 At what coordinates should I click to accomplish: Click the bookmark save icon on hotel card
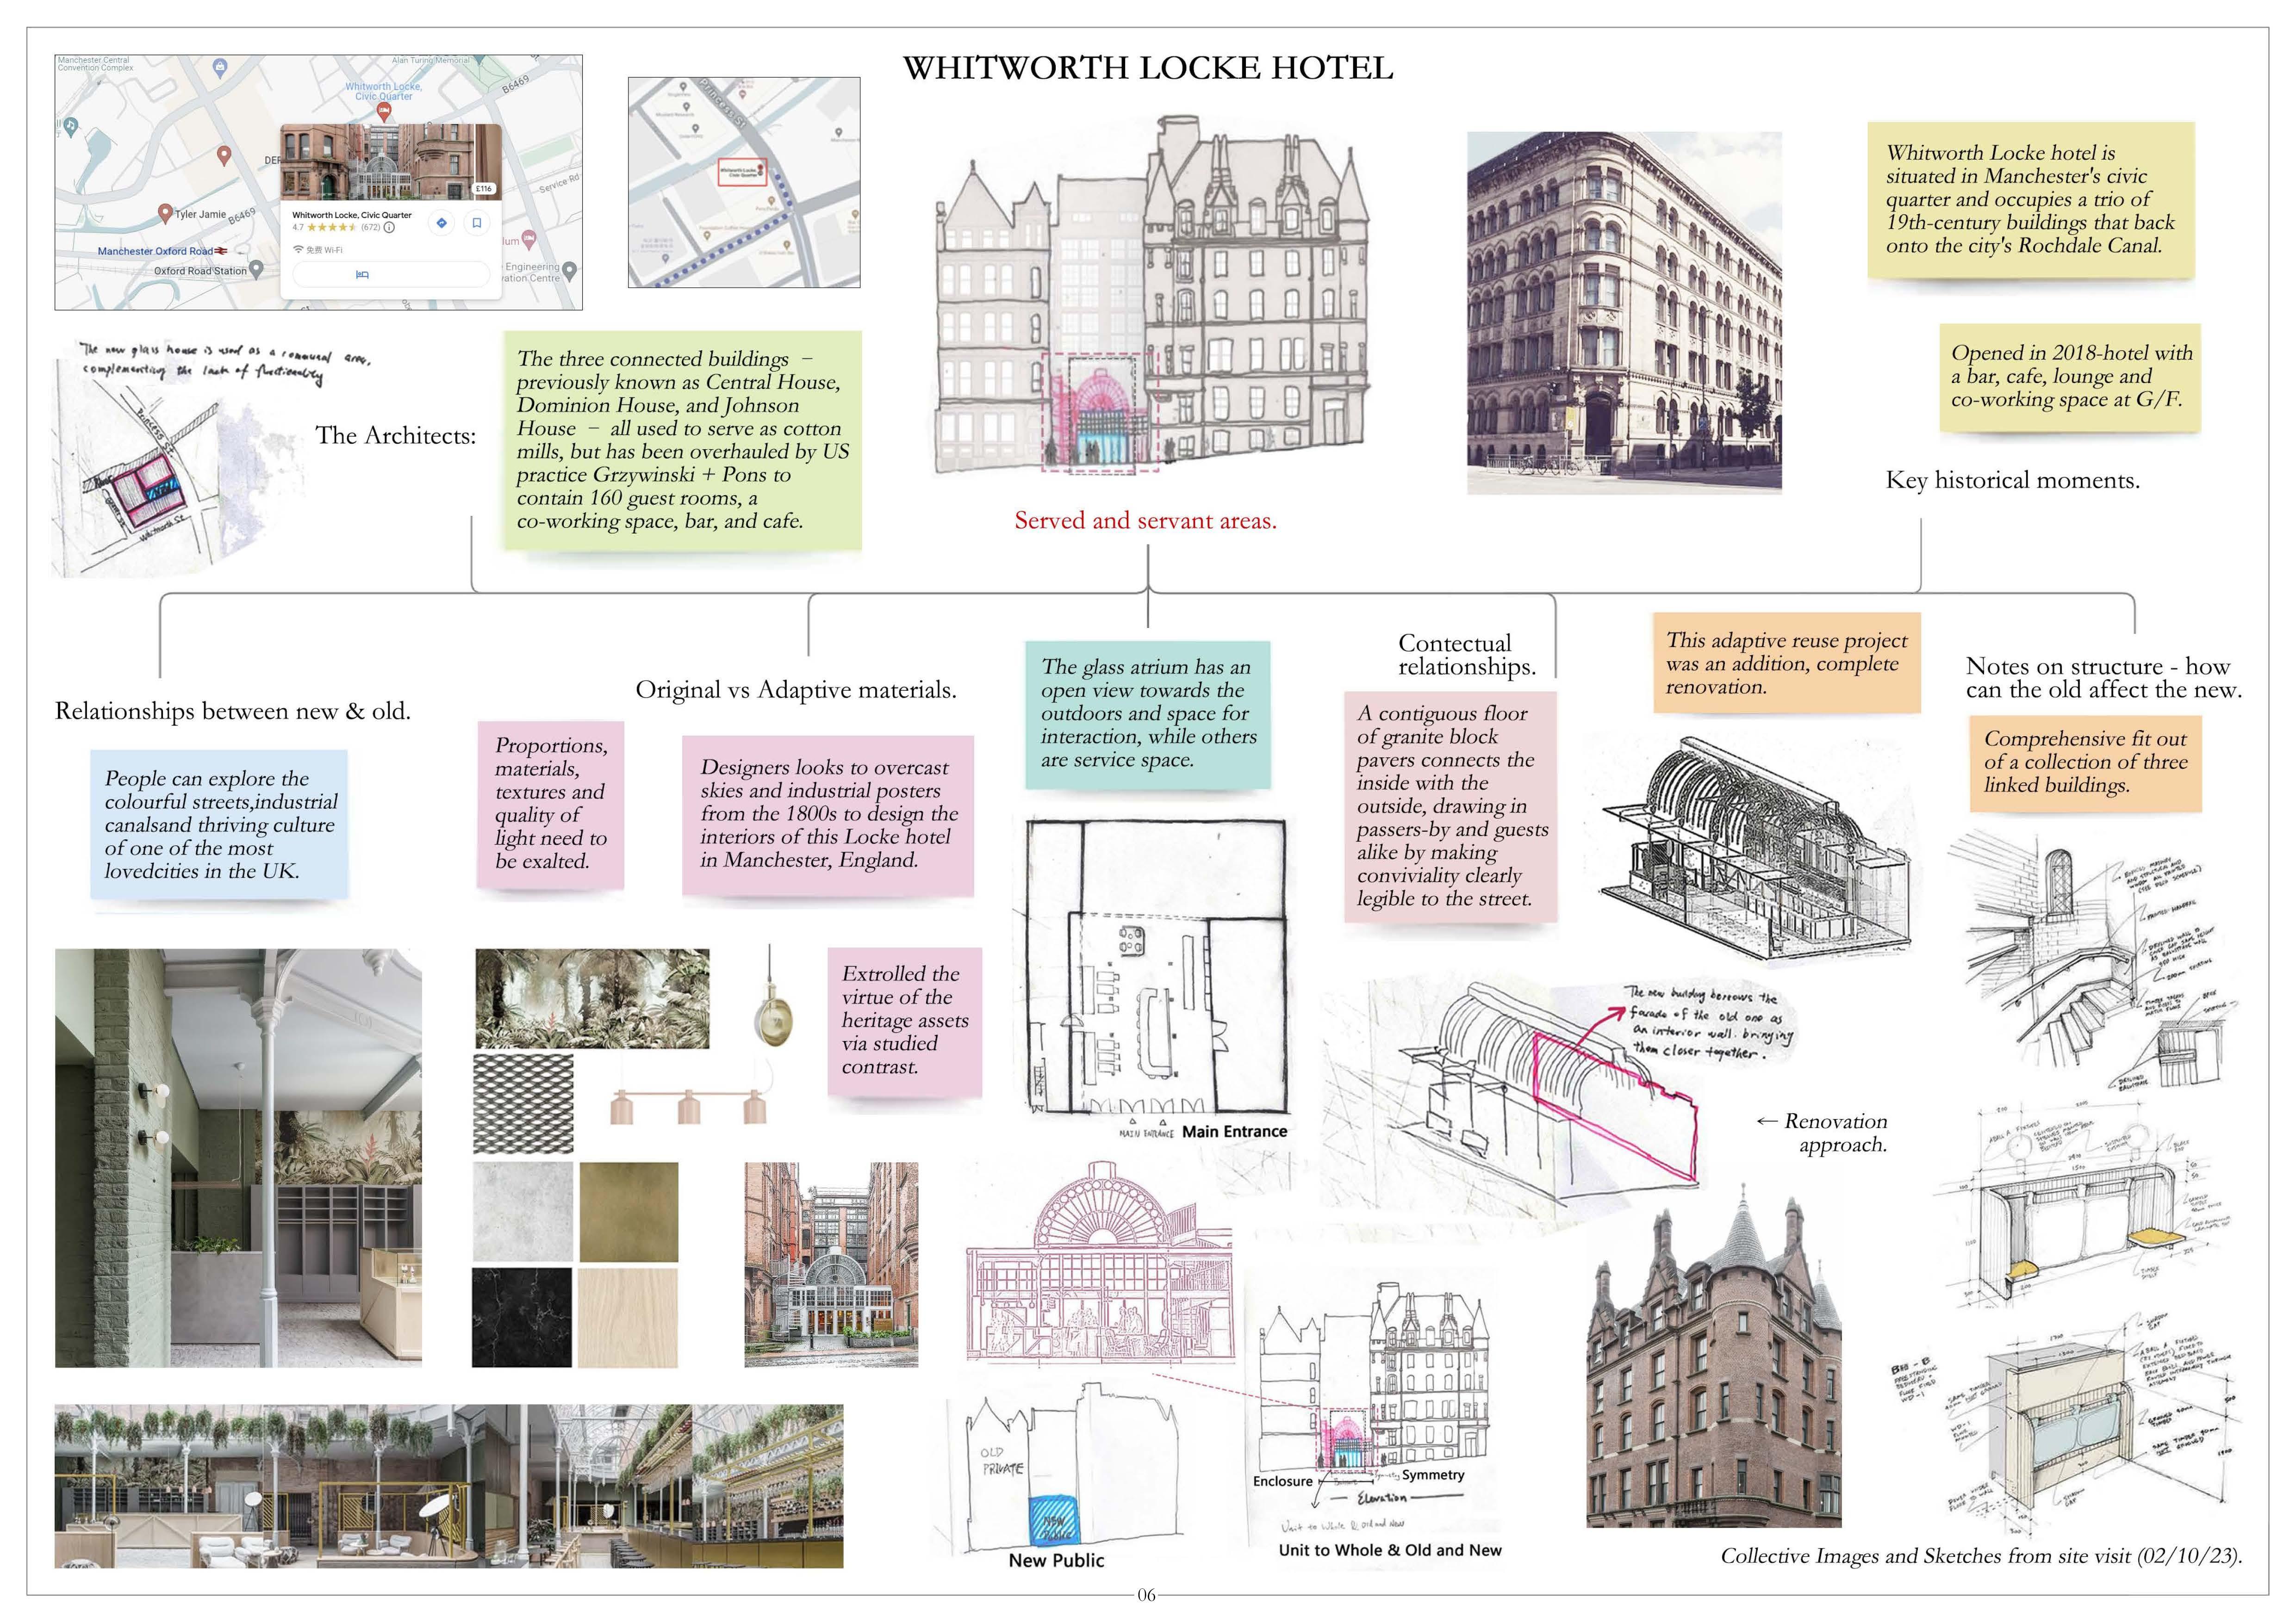coord(477,223)
